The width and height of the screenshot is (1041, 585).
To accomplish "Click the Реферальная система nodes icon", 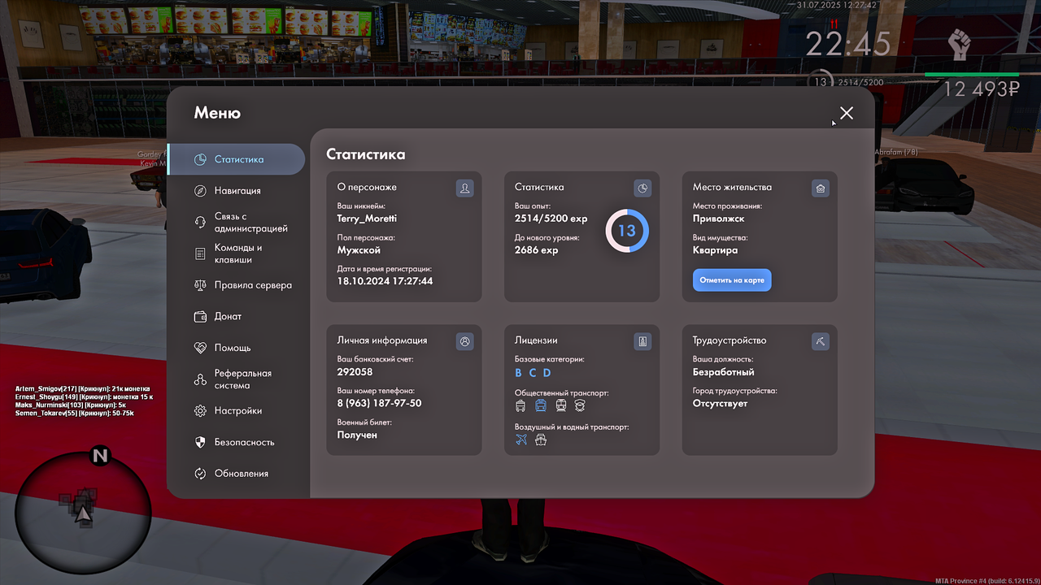I will tap(200, 379).
